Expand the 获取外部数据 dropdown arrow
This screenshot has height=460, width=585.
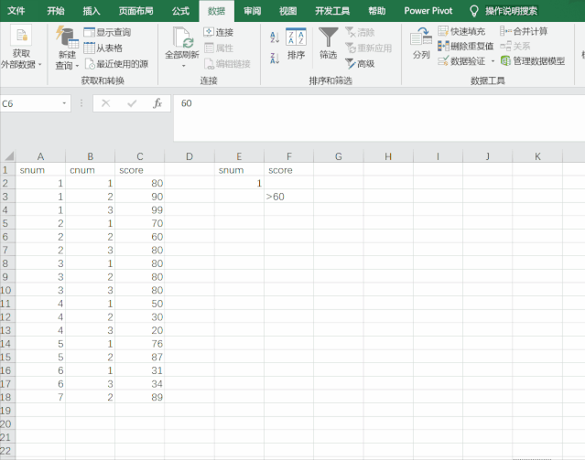[x=40, y=65]
